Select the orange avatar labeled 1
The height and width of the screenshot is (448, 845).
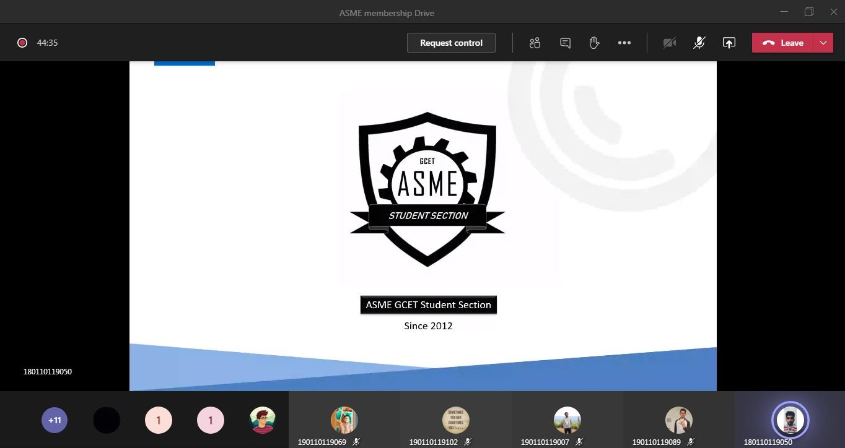point(159,420)
